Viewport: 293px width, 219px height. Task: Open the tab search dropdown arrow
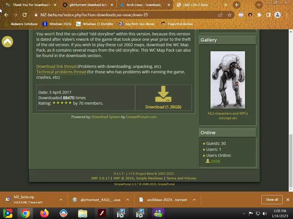tap(259, 5)
